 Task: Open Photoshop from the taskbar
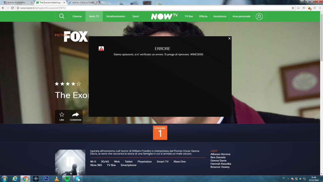click(x=46, y=178)
